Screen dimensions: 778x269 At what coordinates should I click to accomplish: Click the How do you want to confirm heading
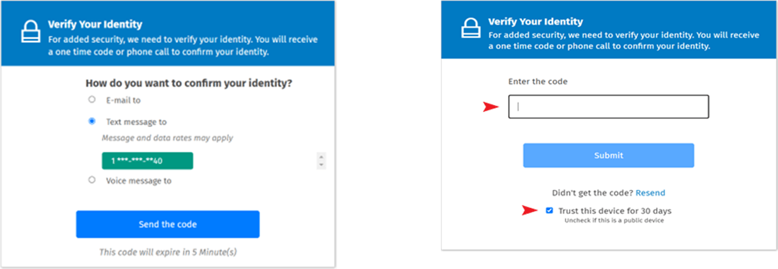[x=189, y=83]
